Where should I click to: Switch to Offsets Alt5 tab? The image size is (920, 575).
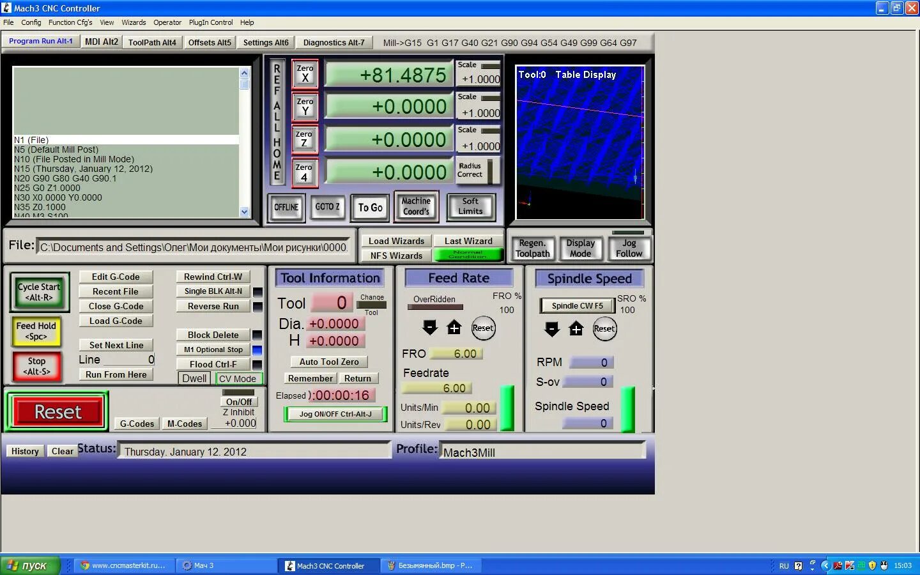210,42
